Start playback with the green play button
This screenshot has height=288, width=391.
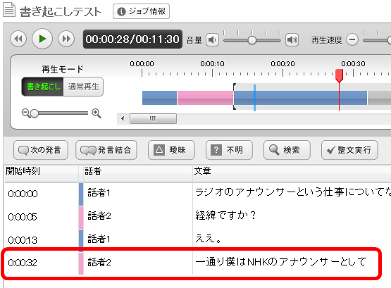tap(42, 39)
